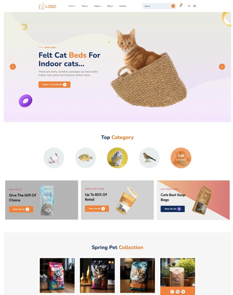
Task: Expand the Home dropdown menu
Action: [x=72, y=6]
